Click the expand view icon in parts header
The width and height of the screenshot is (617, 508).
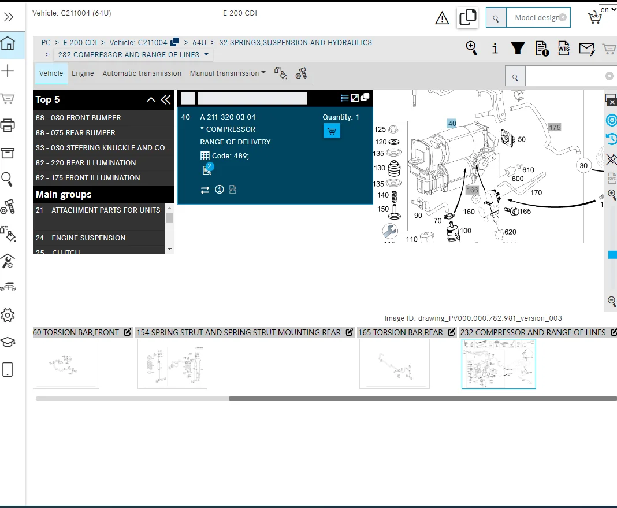click(x=355, y=98)
